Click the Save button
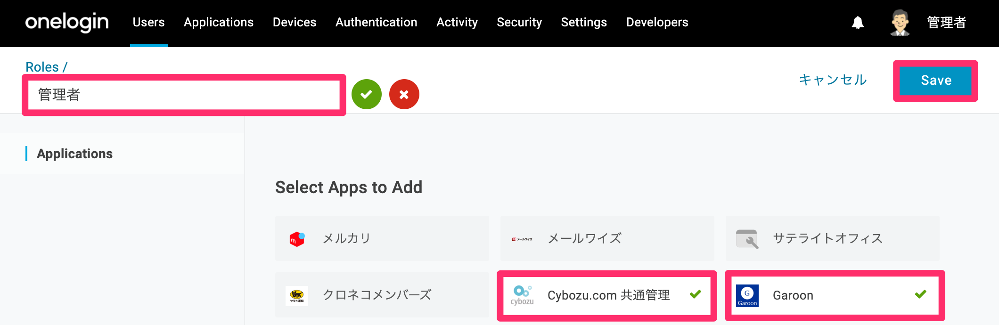This screenshot has height=325, width=999. coord(936,81)
